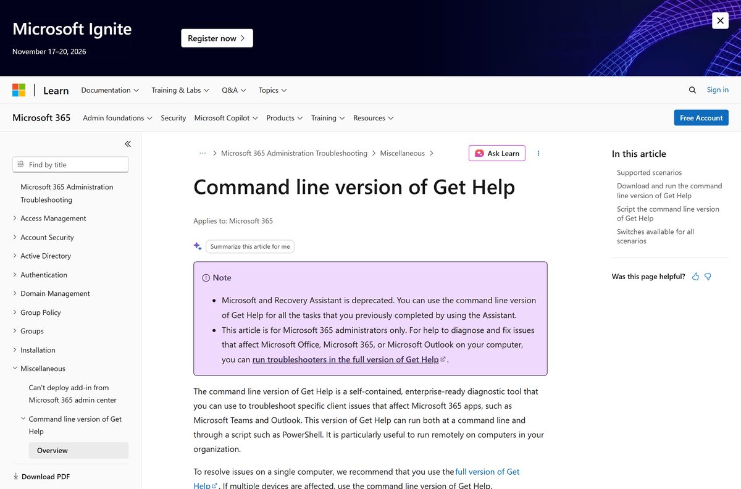Image resolution: width=741 pixels, height=489 pixels.
Task: Open the search magnifier icon
Action: pos(692,90)
